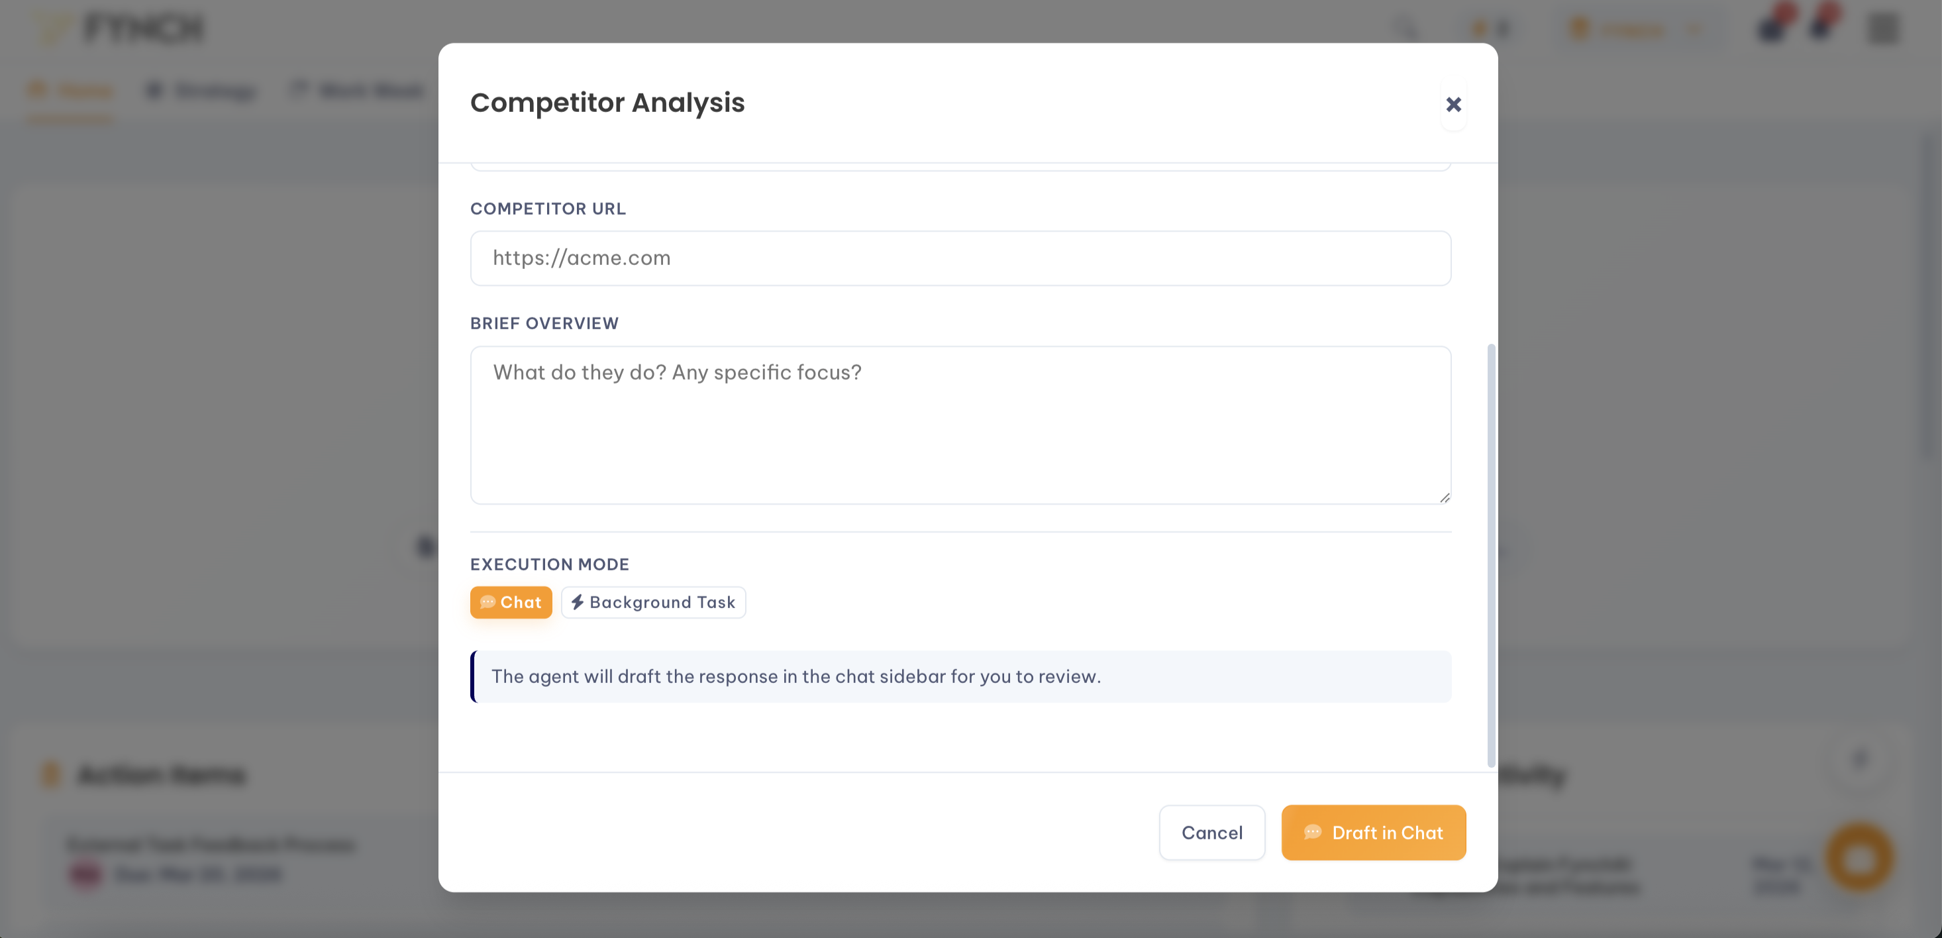Focus the Brief Overview text area

960,425
